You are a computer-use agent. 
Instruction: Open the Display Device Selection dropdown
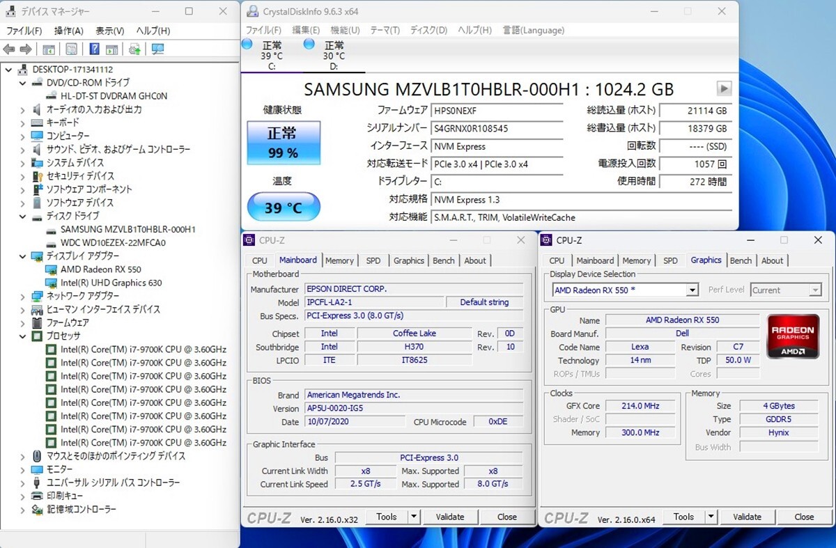[x=692, y=290]
